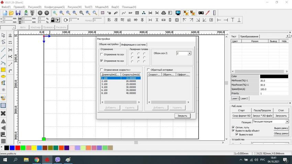Open the 'Конфигурация(S)' menu

click(x=54, y=7)
